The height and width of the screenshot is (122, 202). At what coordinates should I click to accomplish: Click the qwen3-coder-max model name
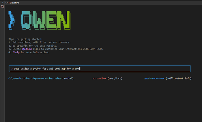[x=154, y=79]
